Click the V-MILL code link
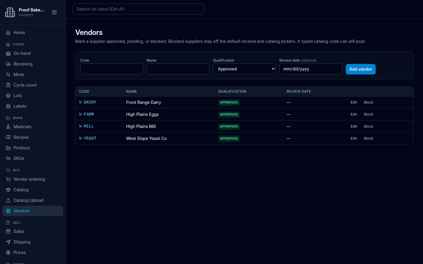 coord(86,126)
